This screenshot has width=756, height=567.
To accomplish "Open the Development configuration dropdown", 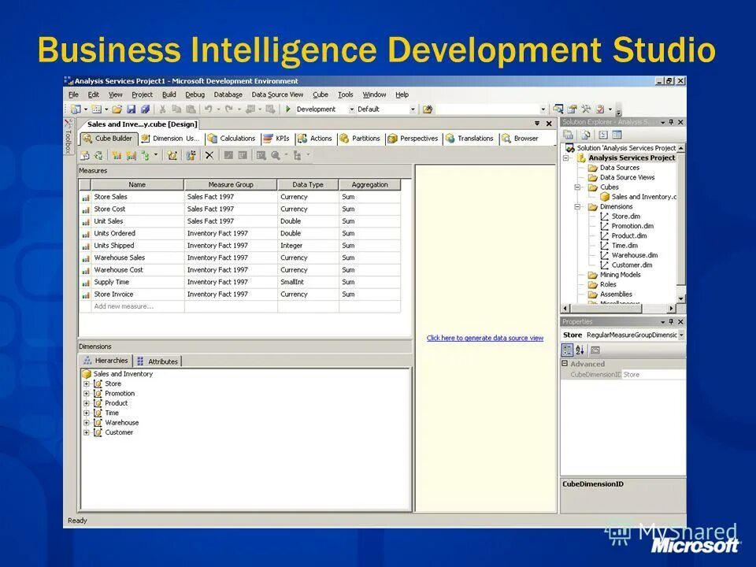I will point(351,109).
